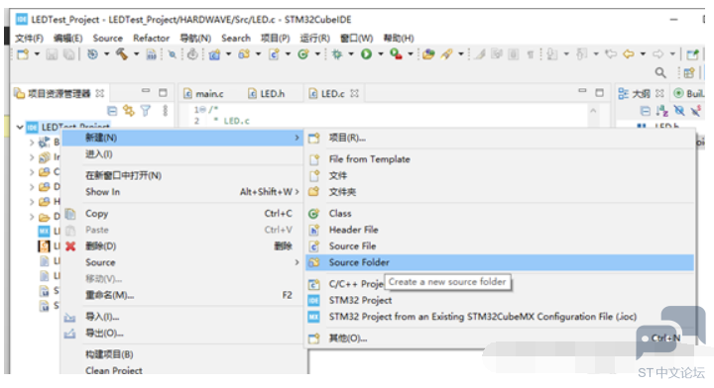Viewport: 714px width, 388px height.
Task: Click the Sort alphabetically icon in outline
Action: 661,111
